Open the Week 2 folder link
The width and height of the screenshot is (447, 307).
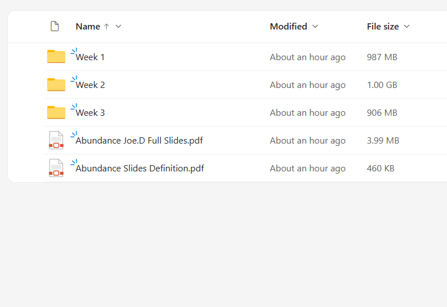pyautogui.click(x=90, y=85)
